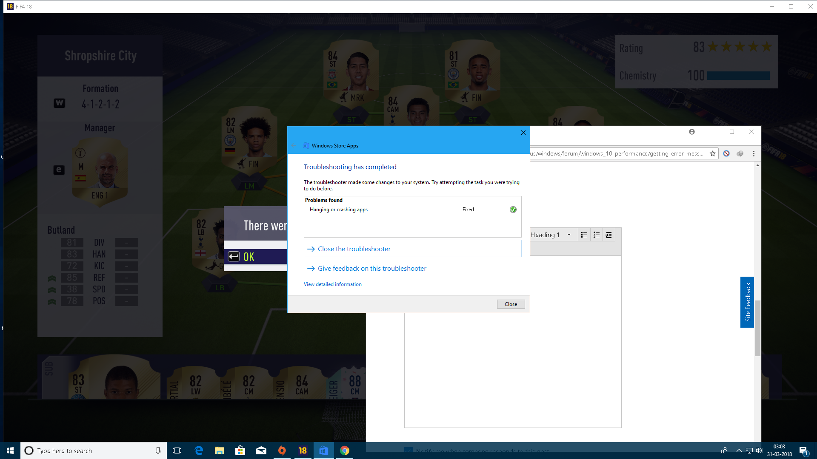This screenshot has width=817, height=459.
Task: Select the 'Hanging or crashing apps' row
Action: (x=412, y=210)
